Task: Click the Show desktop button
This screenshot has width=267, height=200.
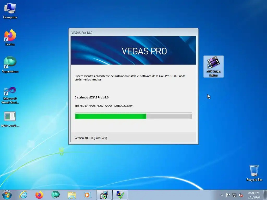Action: 265,195
